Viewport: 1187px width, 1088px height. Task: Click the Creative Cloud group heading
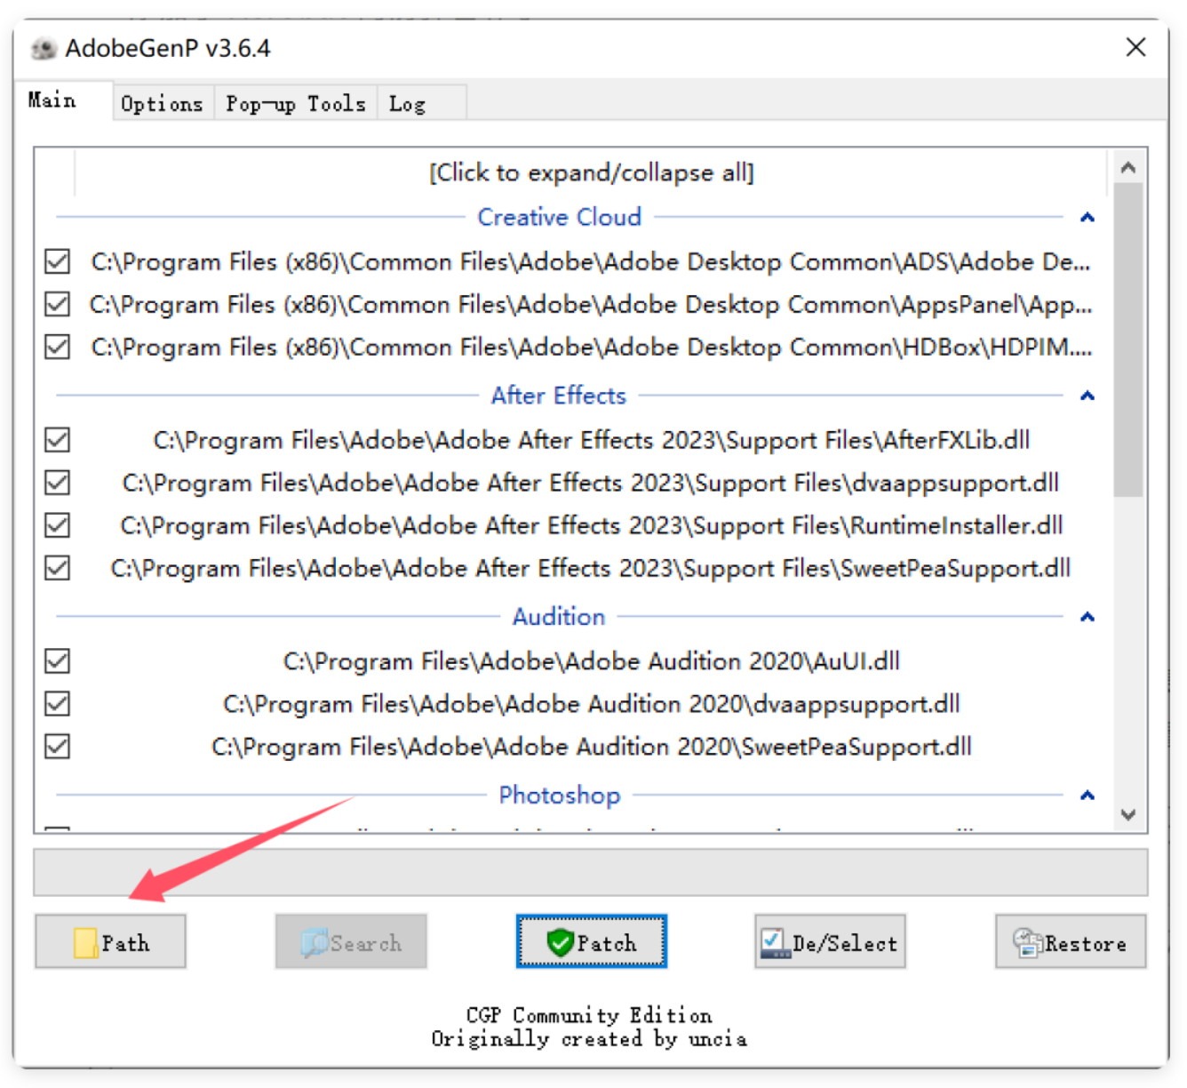559,217
